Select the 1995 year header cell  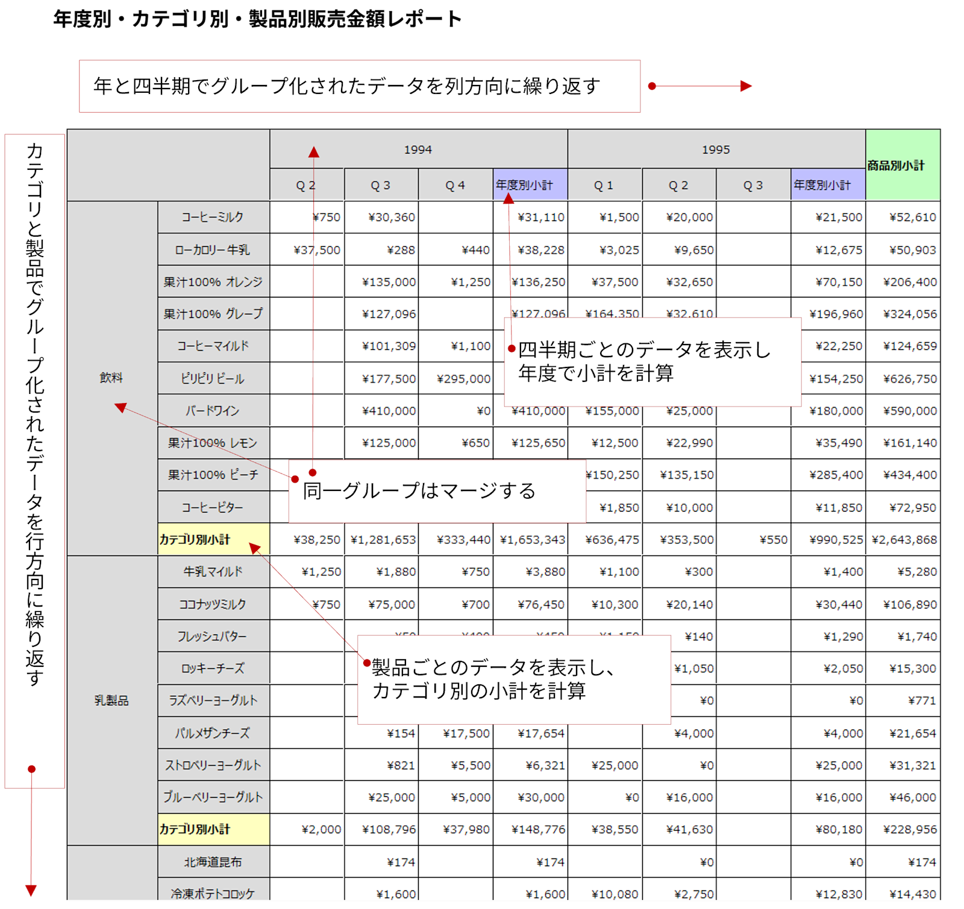pos(716,149)
